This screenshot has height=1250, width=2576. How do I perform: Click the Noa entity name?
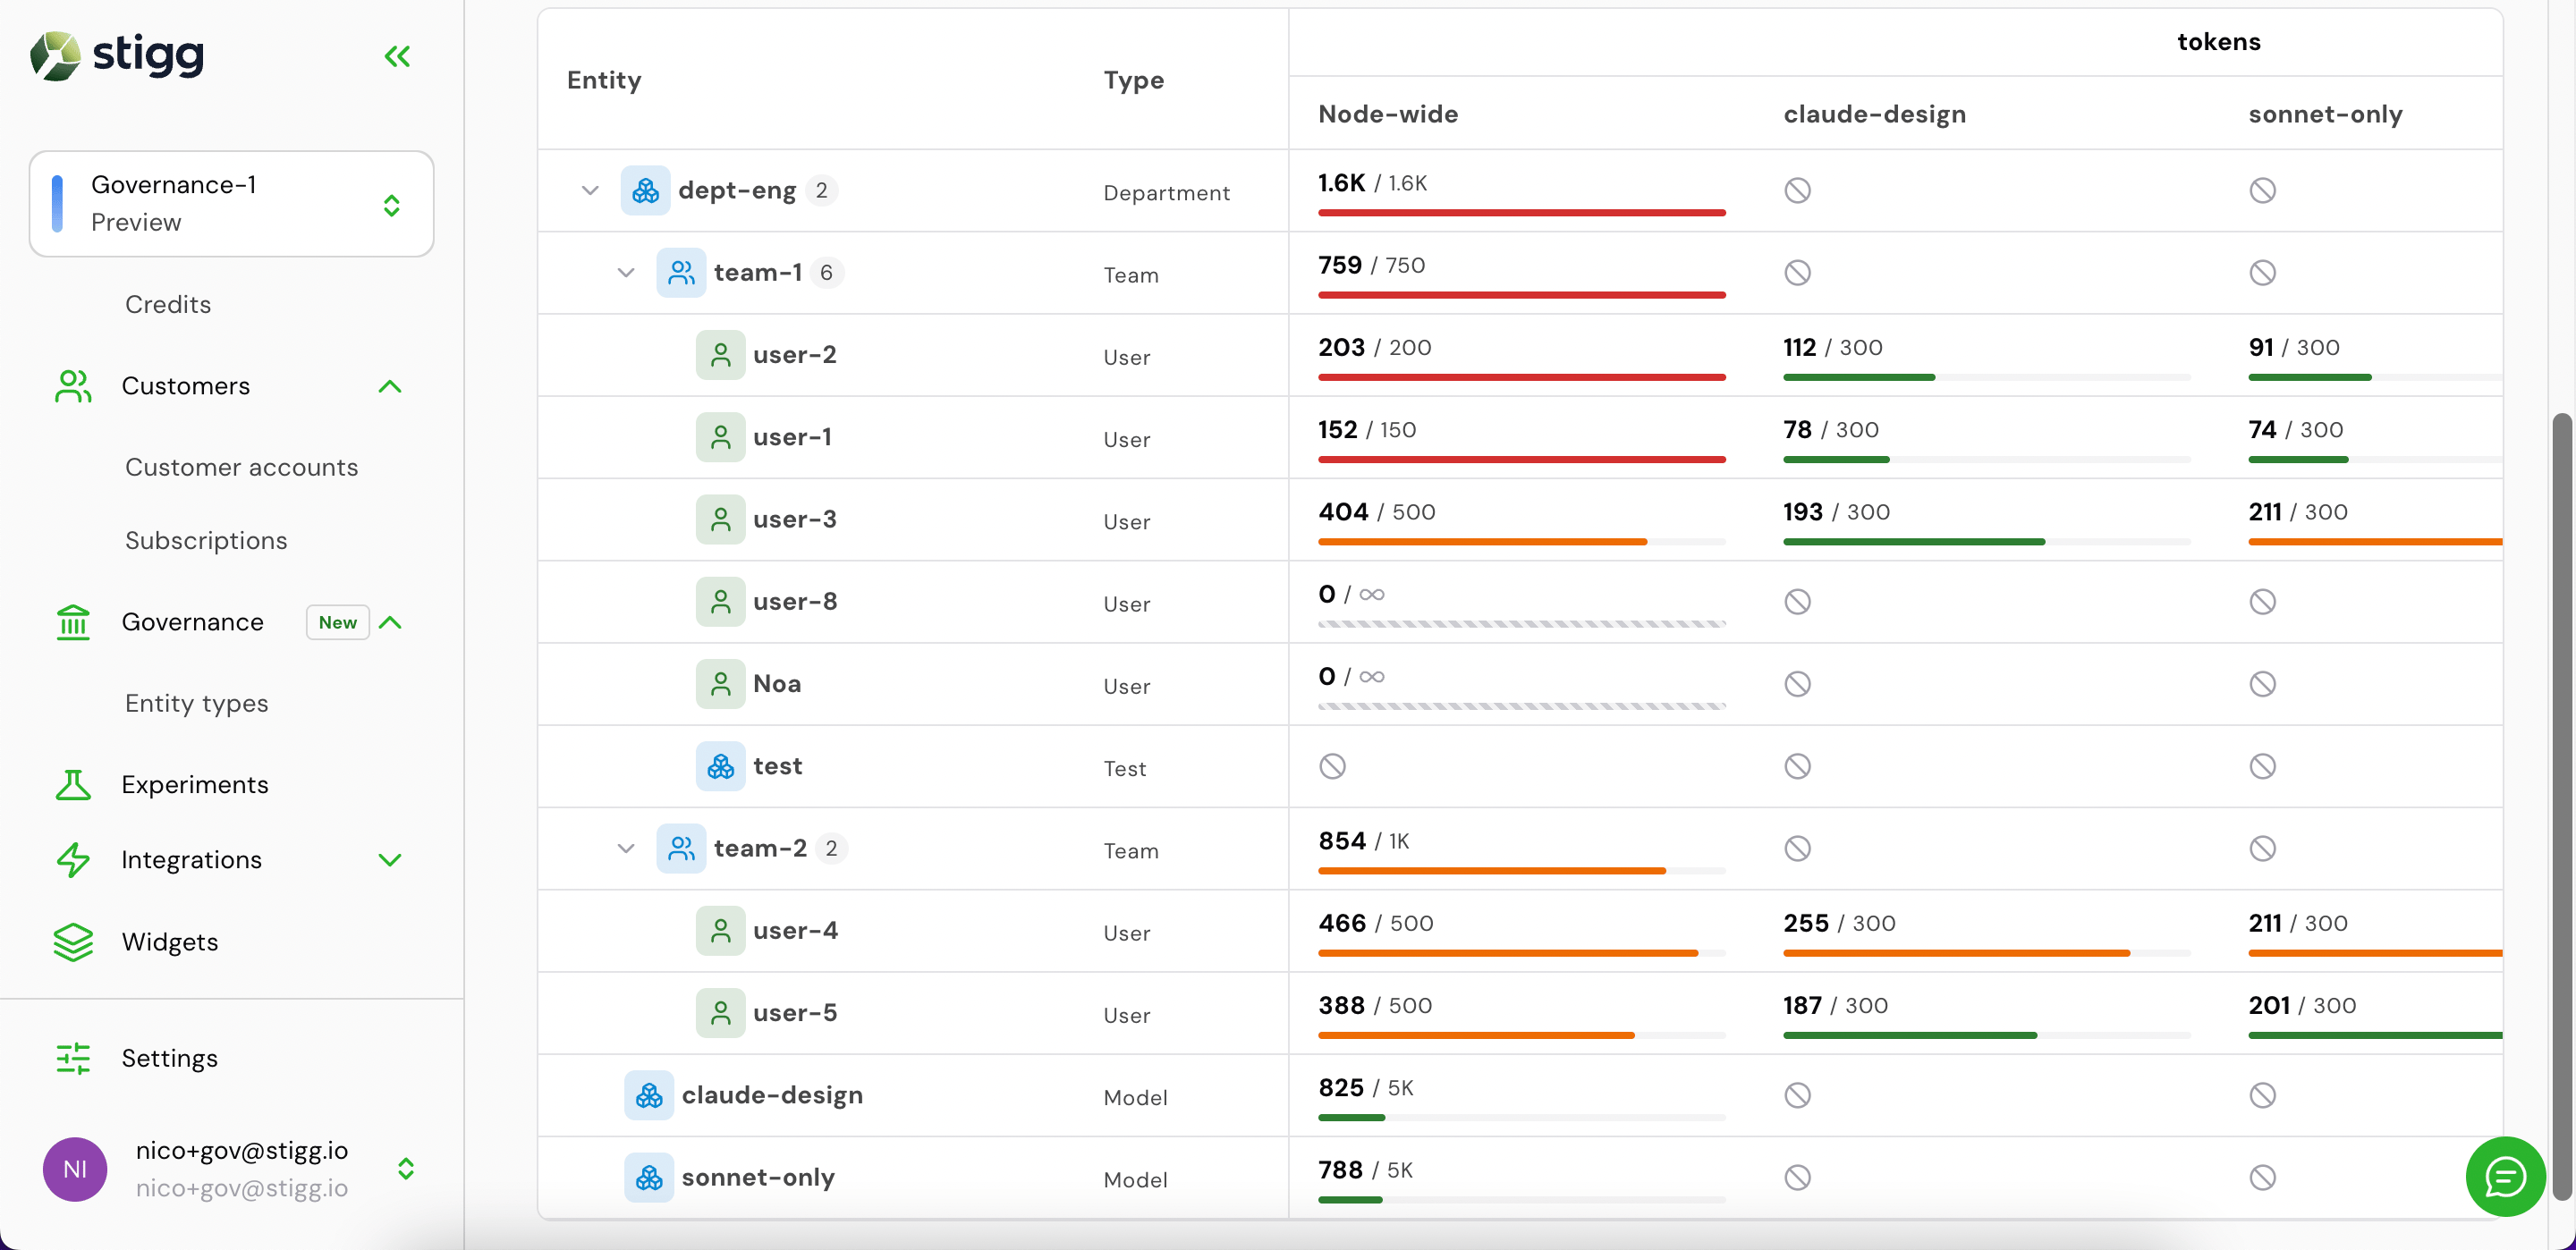(777, 684)
